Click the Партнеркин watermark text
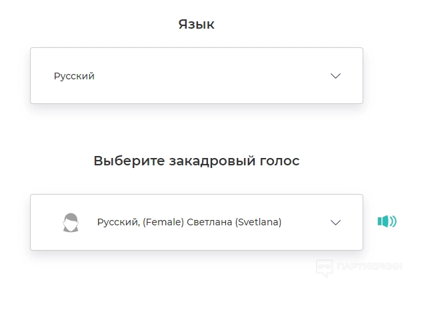The width and height of the screenshot is (436, 312). [x=370, y=267]
